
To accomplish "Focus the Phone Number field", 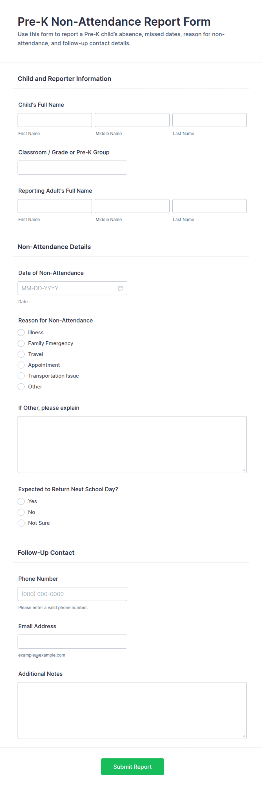I will [x=72, y=594].
